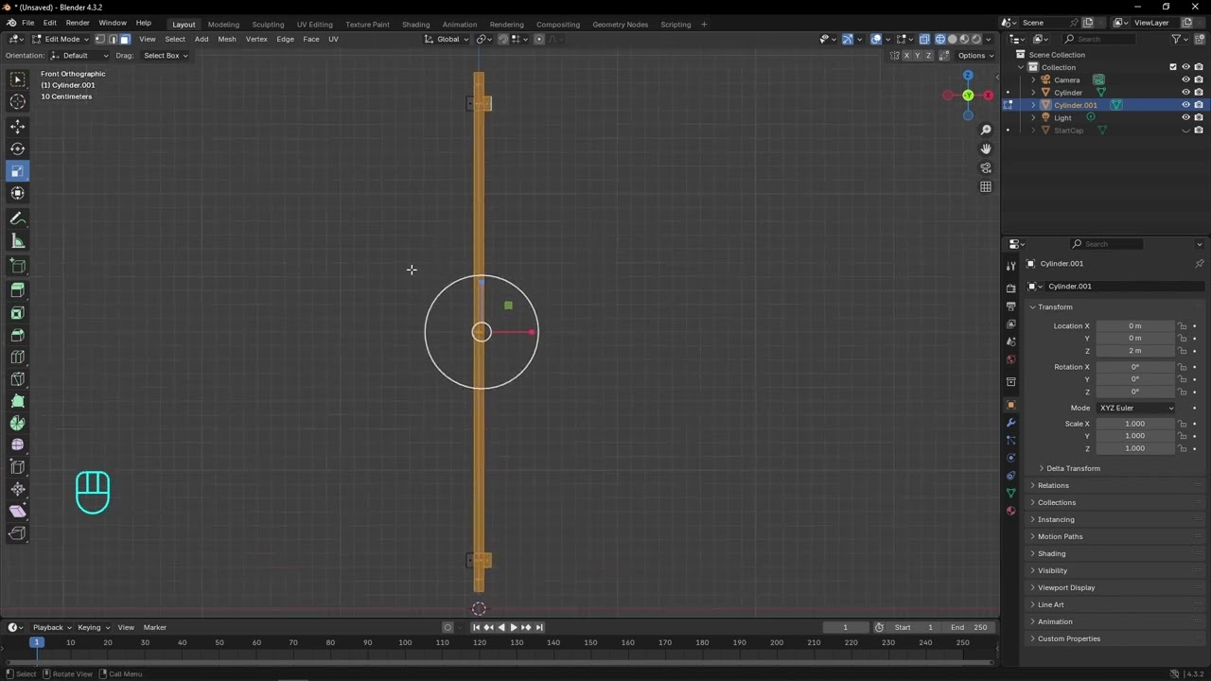The height and width of the screenshot is (681, 1211).
Task: Toggle camera view gizmo icon
Action: point(986,168)
